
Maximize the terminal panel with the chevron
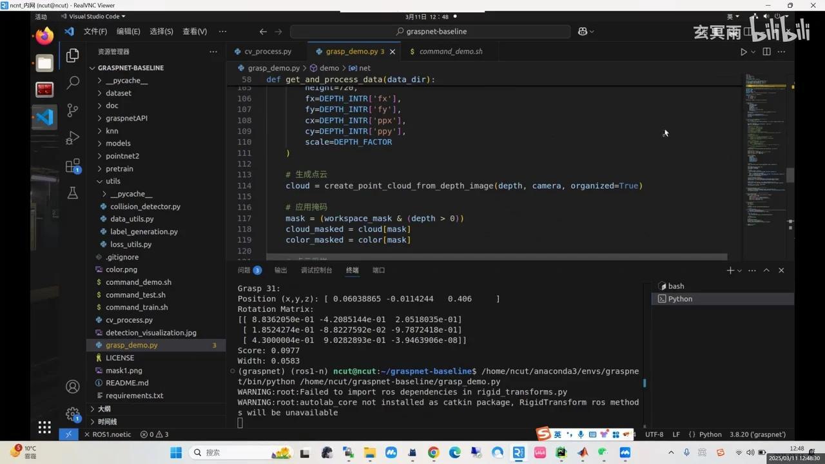tap(766, 270)
